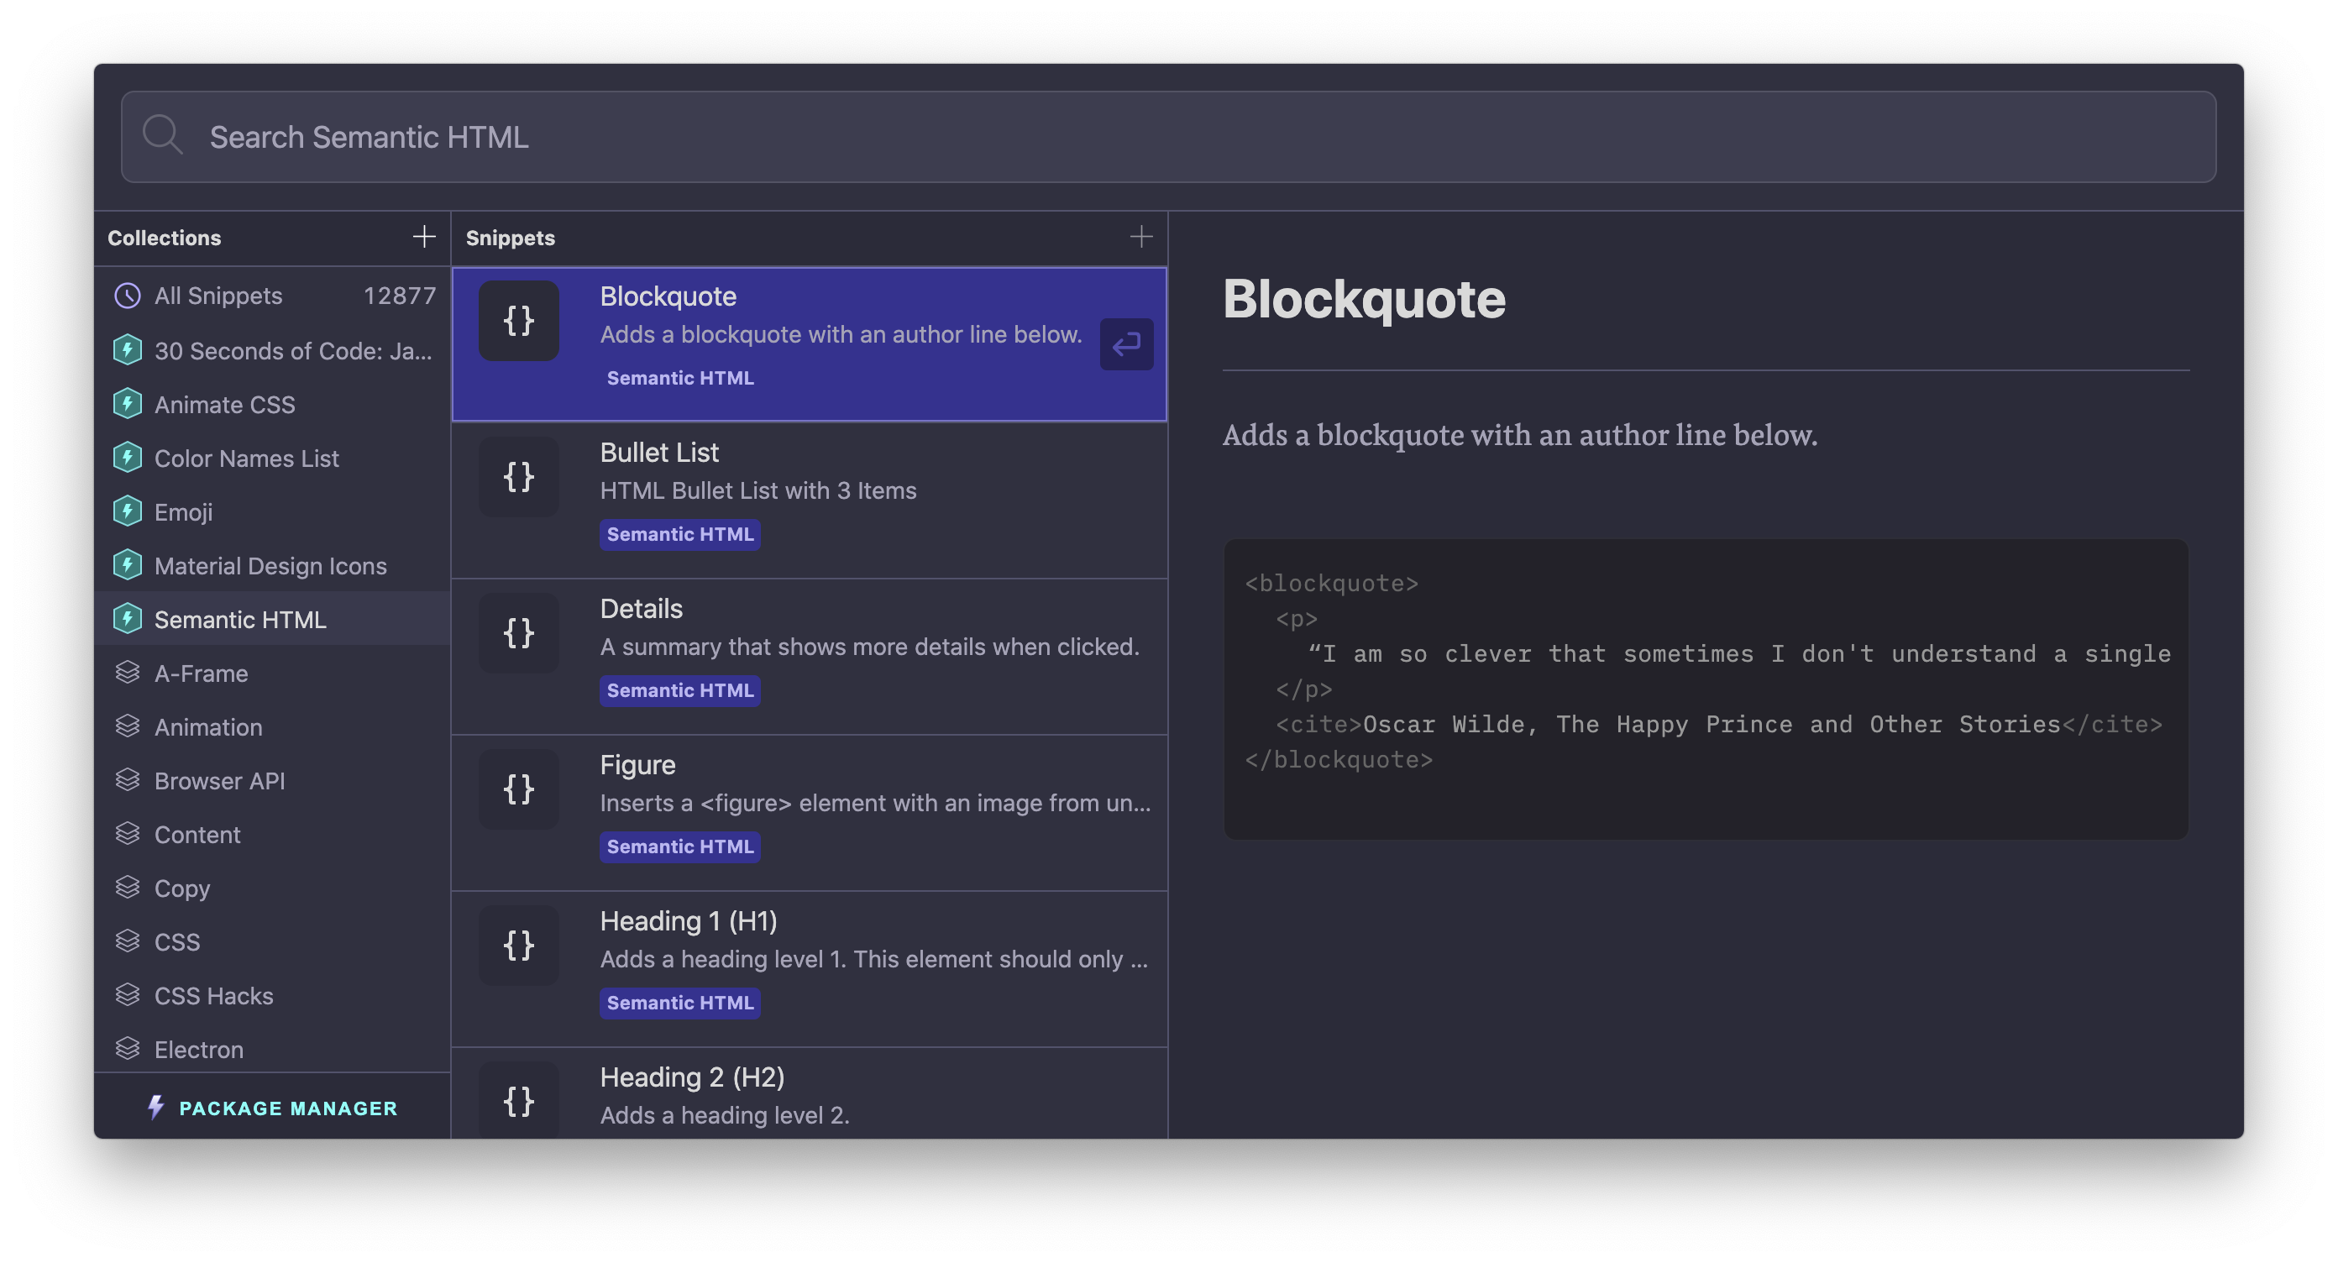
Task: Click the stack icon beside A-Frame collection
Action: click(x=127, y=673)
